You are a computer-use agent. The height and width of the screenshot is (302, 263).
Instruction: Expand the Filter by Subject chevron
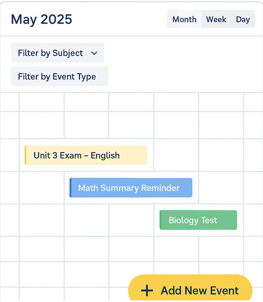click(94, 53)
